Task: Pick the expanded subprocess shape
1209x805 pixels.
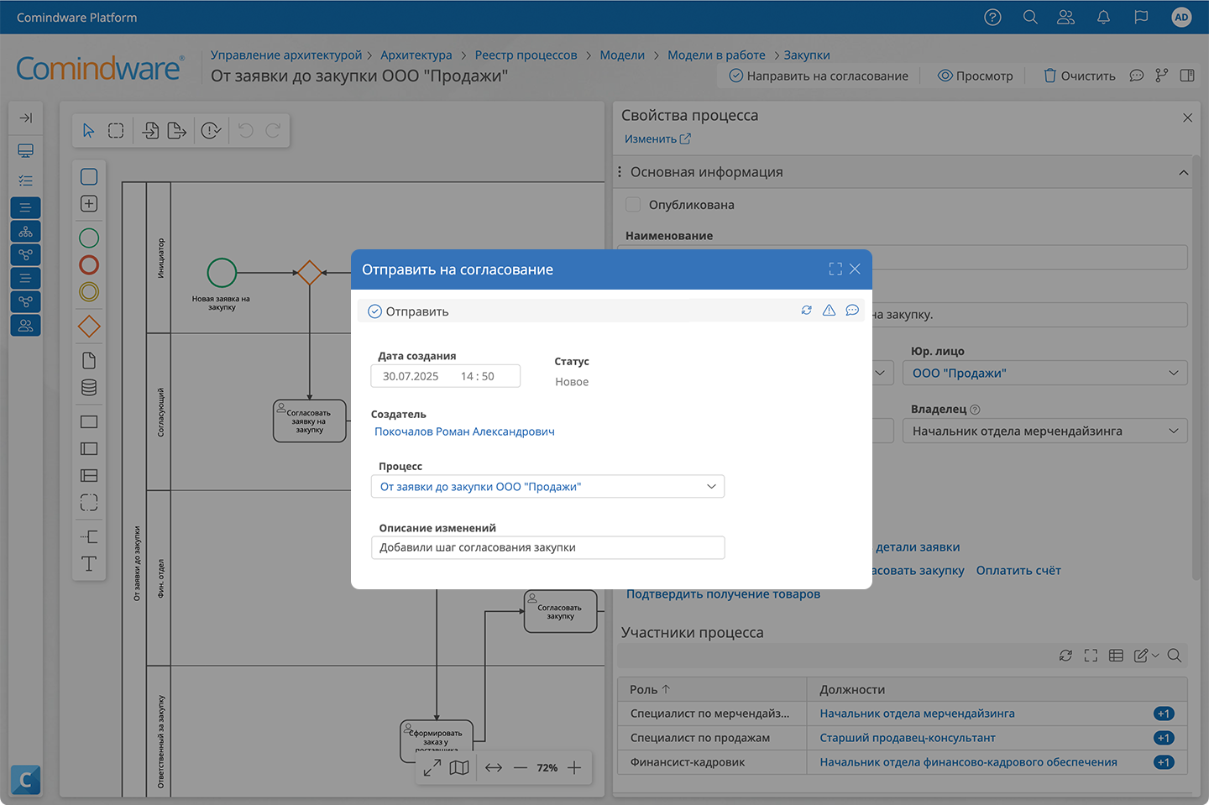Action: point(89,203)
